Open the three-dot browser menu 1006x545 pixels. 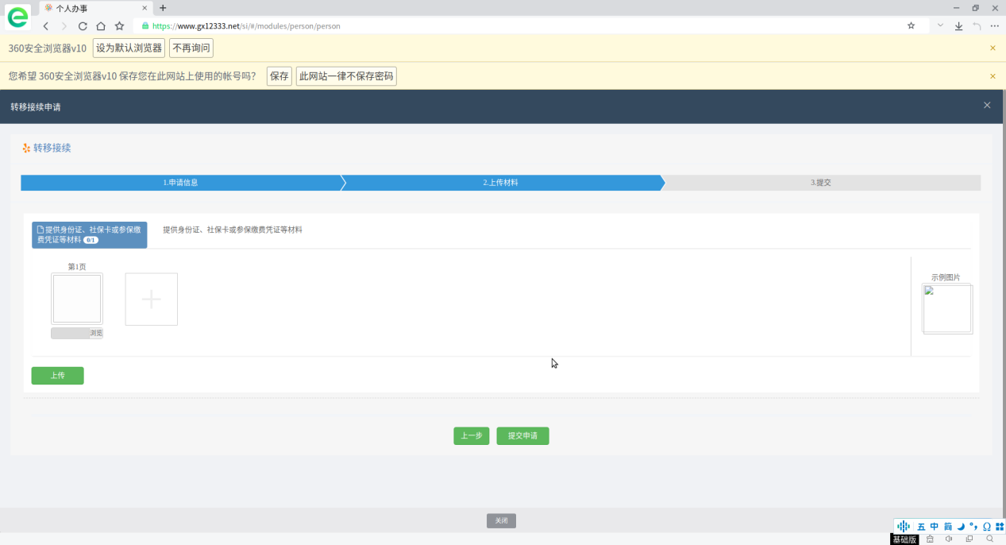(x=994, y=26)
